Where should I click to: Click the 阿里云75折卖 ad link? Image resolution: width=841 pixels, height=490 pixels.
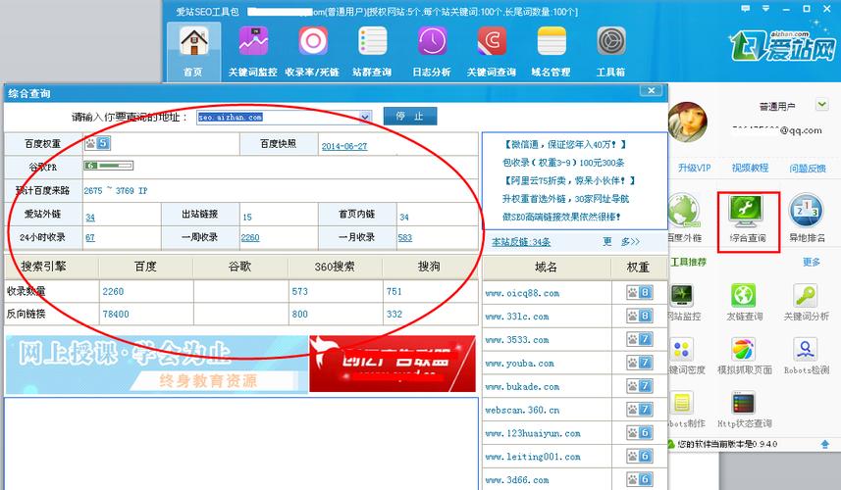pos(569,181)
